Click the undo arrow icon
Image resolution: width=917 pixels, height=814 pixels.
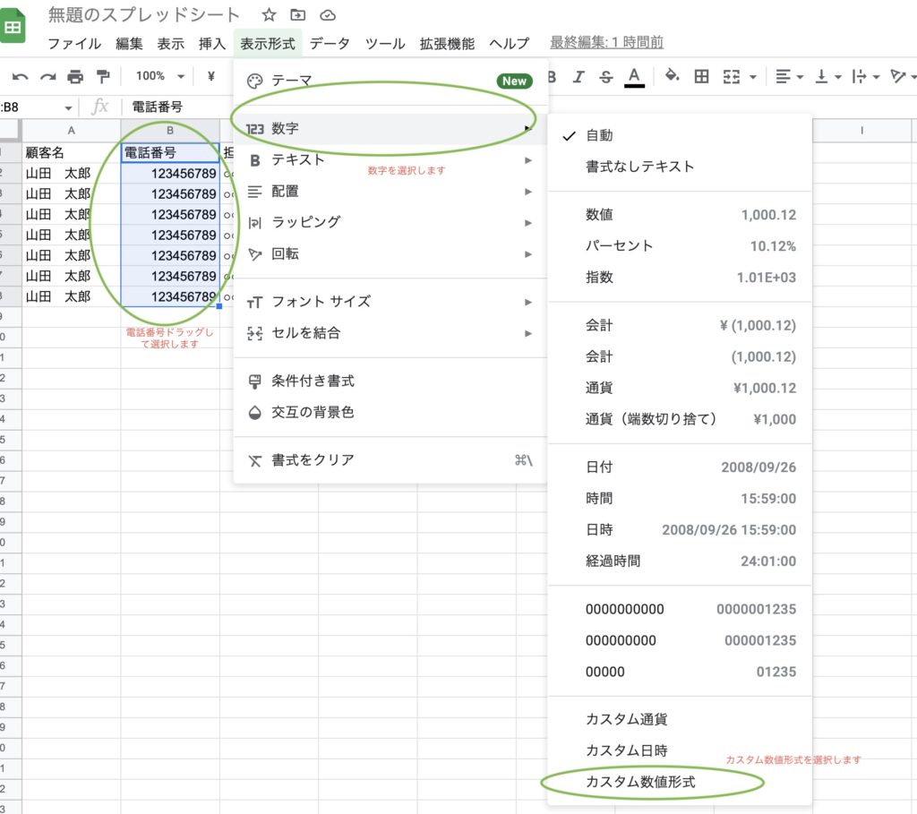[20, 77]
